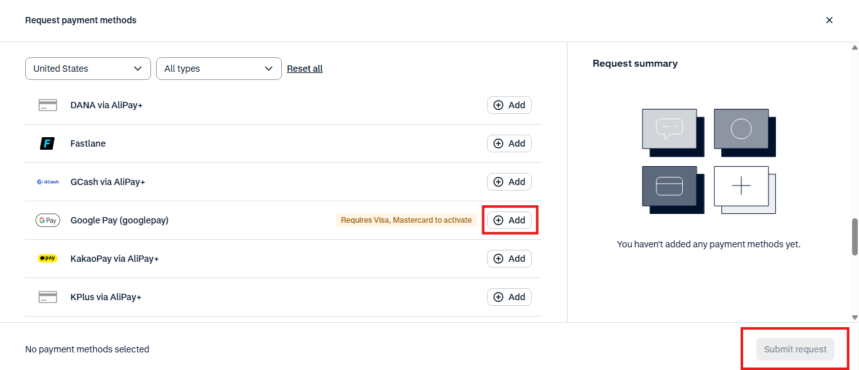Click the KakaoPay yellow pay icon

pos(48,259)
